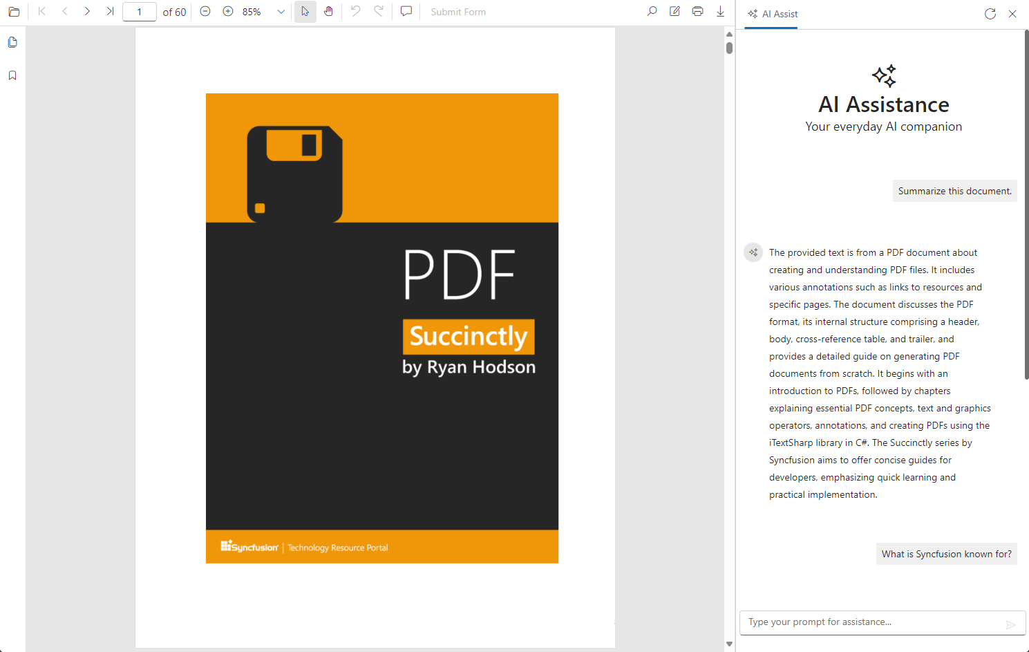Jump to last page
This screenshot has width=1029, height=652.
[x=110, y=12]
